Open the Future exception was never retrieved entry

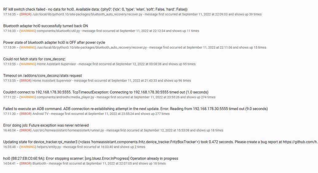46,125
